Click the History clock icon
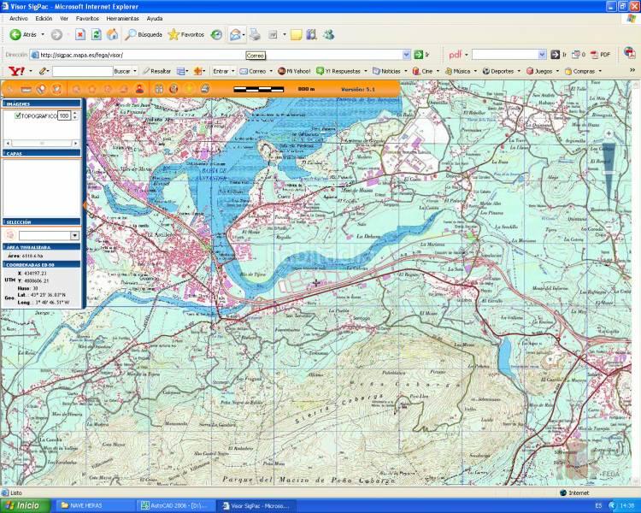 pos(216,34)
